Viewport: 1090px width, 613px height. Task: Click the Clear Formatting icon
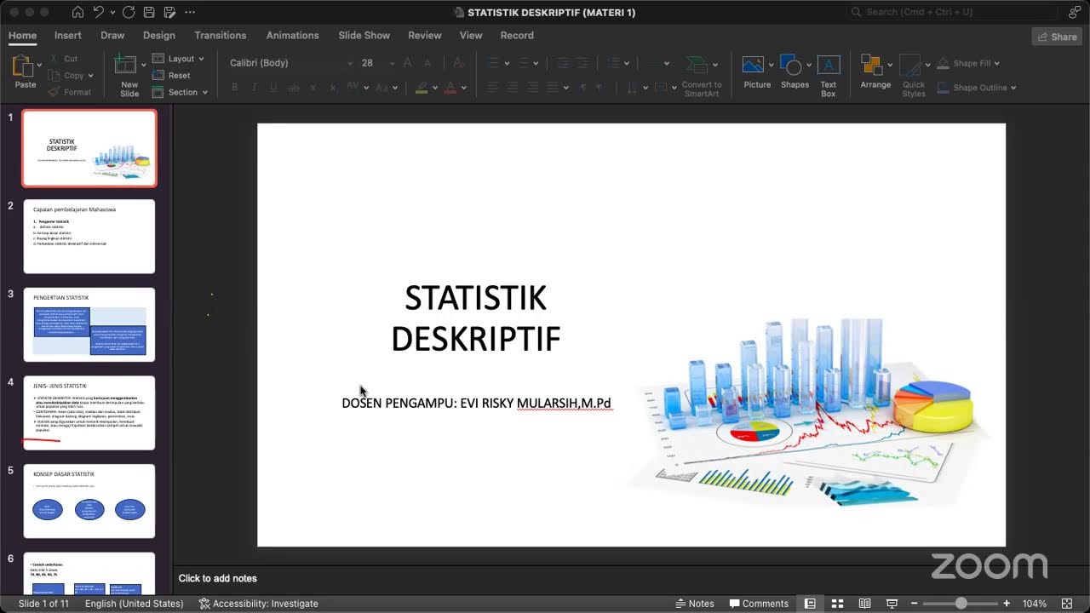click(x=459, y=63)
